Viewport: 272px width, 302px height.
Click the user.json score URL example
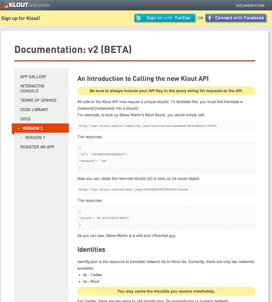[x=166, y=189]
